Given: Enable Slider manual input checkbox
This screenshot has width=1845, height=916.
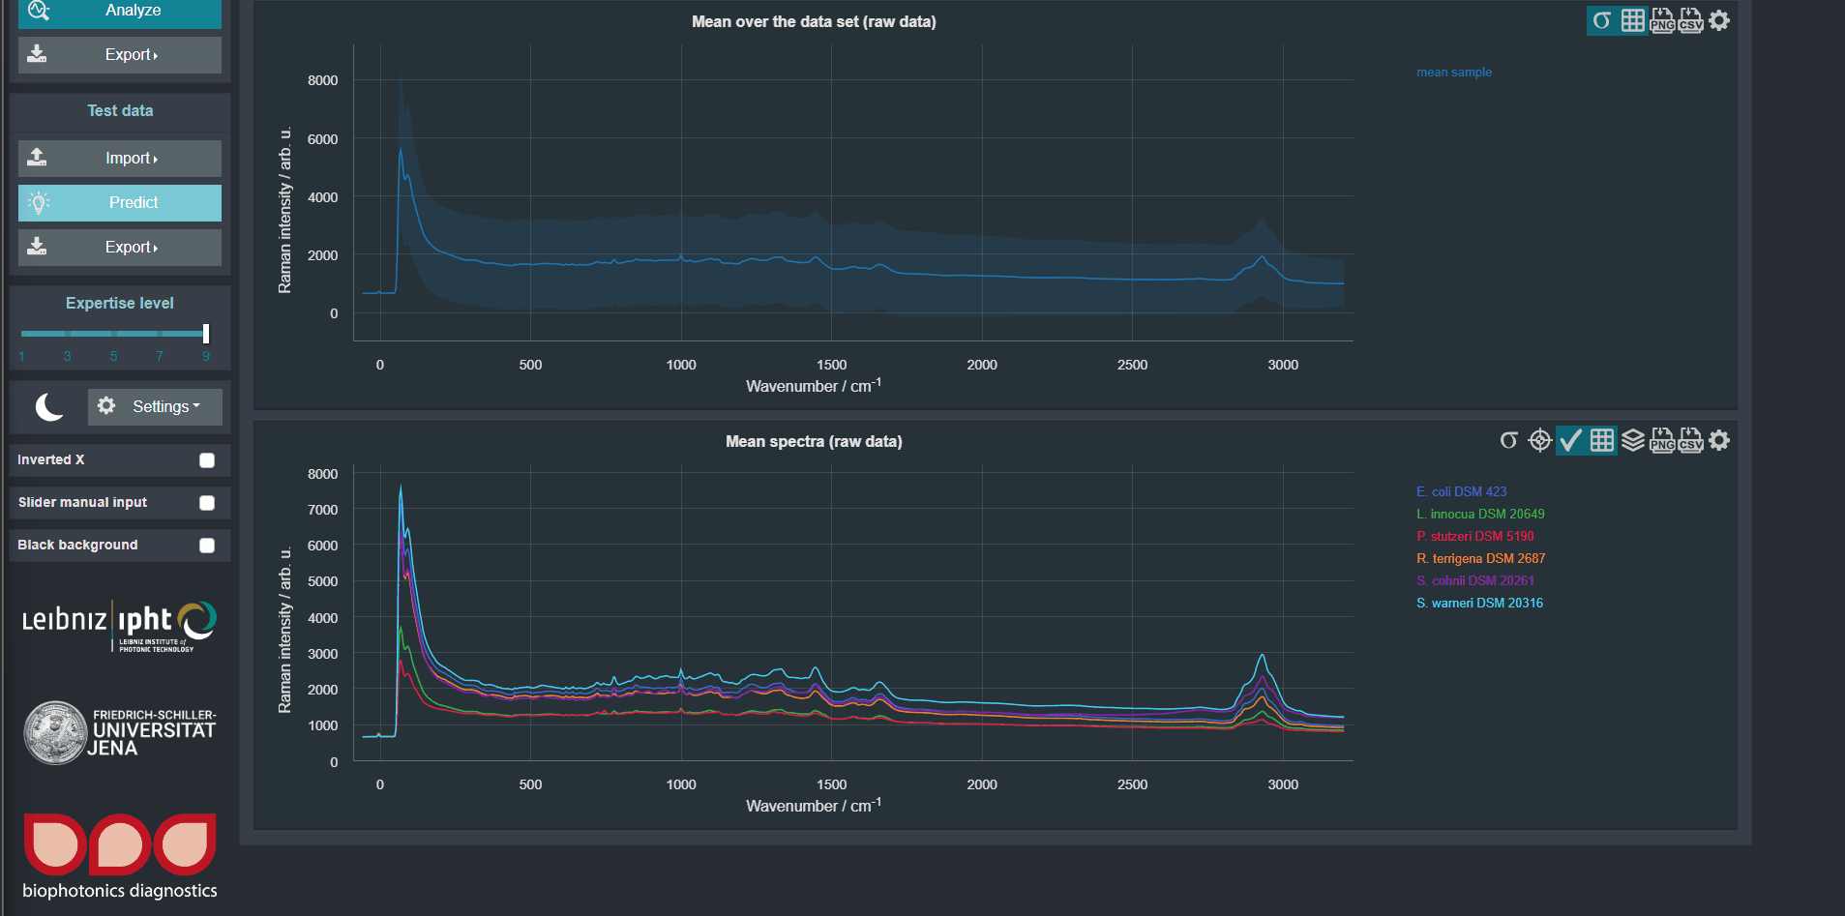Looking at the screenshot, I should pyautogui.click(x=207, y=503).
